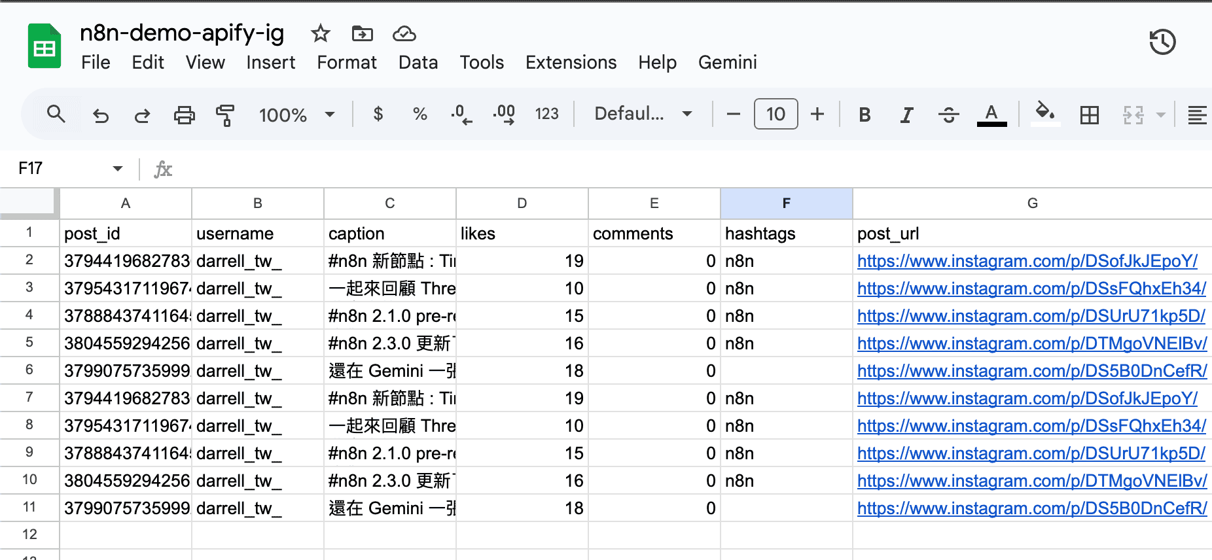Check the cloud document status icon
The width and height of the screenshot is (1212, 560).
coord(404,33)
